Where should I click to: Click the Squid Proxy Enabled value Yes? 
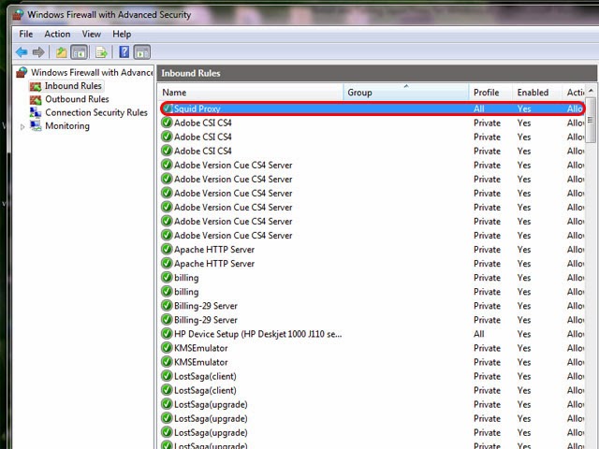click(x=524, y=109)
